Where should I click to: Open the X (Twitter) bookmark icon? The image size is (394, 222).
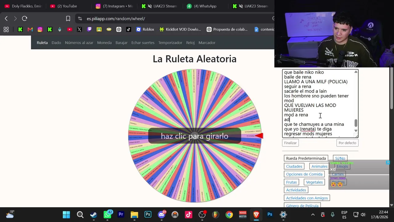point(79,29)
